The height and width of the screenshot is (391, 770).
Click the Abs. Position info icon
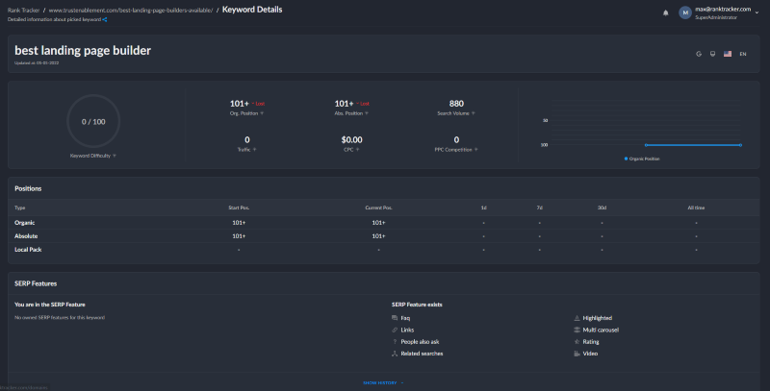pyautogui.click(x=367, y=113)
